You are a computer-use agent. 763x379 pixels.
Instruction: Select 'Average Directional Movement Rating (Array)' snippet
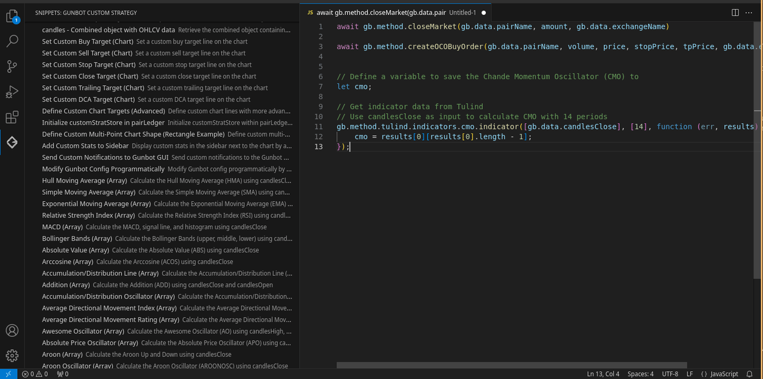[162, 319]
